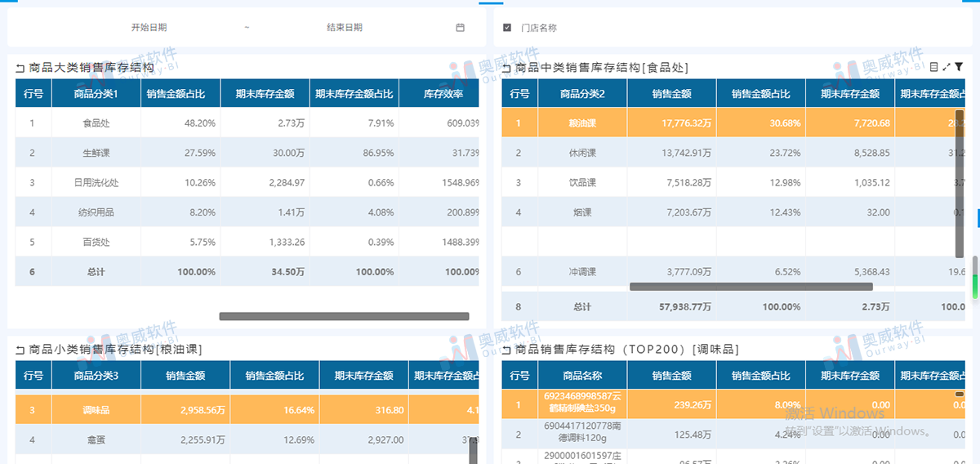The height and width of the screenshot is (464, 980).
Task: Click back arrow beside 商品销售库存结构(TOP200) title
Action: pyautogui.click(x=507, y=350)
